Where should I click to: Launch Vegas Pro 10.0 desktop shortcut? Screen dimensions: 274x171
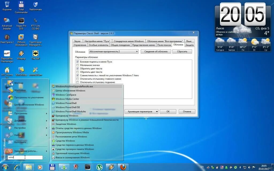(21, 24)
